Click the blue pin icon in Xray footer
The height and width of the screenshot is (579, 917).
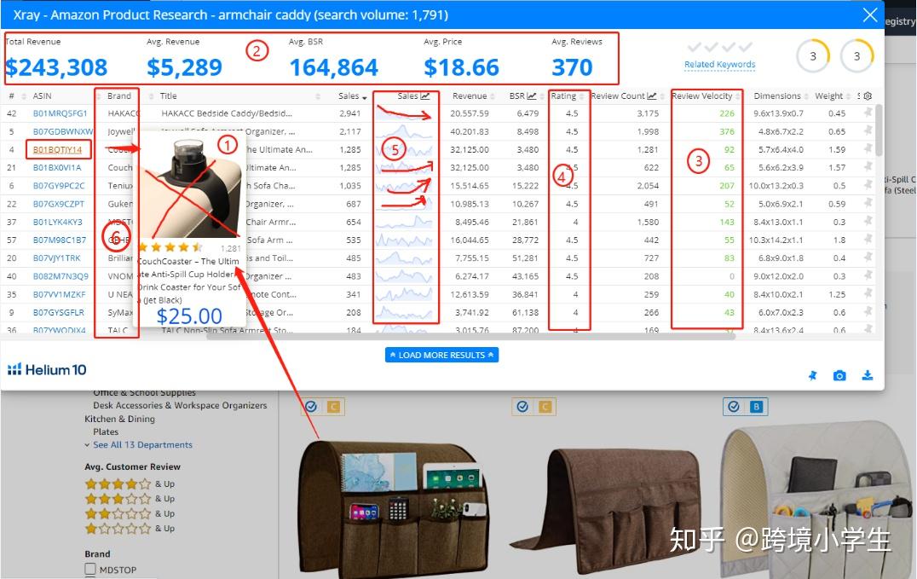[812, 376]
